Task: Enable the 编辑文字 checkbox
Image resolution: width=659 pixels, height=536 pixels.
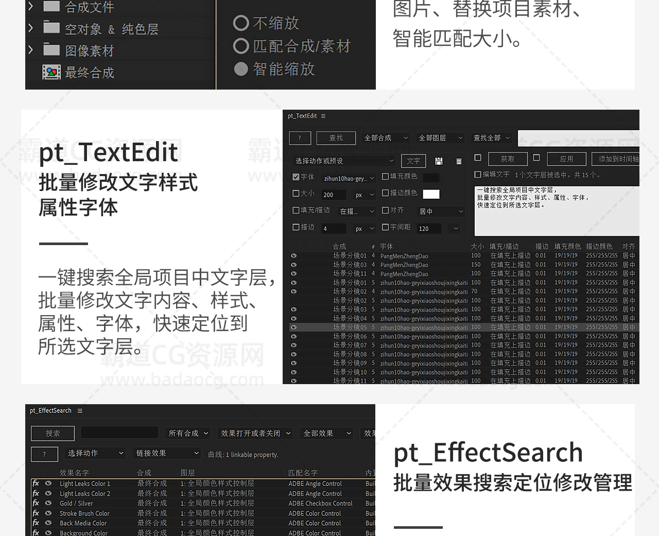Action: click(x=478, y=175)
